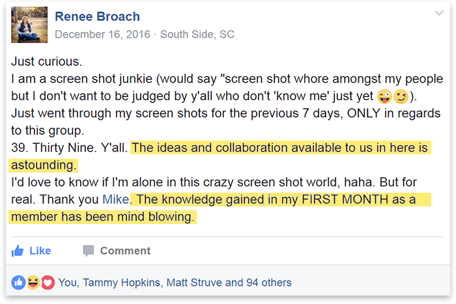Click the Comment speech bubble icon

tap(89, 251)
